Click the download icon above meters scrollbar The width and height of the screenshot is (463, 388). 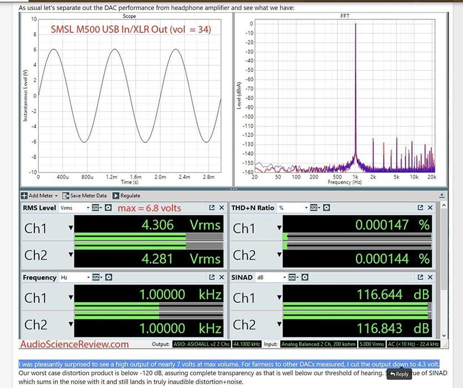[442, 195]
